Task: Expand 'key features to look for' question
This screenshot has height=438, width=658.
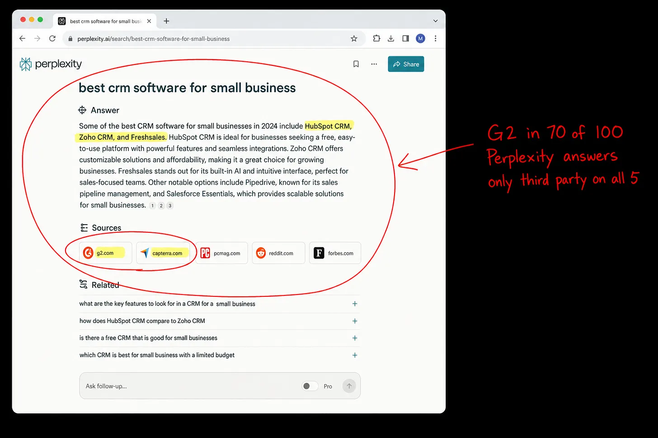Action: pos(355,304)
